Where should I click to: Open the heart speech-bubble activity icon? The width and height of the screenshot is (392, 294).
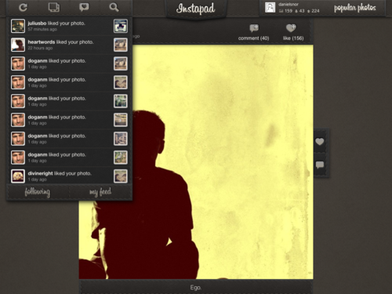[84, 7]
